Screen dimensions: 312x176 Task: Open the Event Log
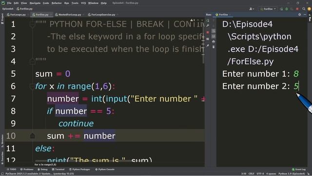click(299, 169)
